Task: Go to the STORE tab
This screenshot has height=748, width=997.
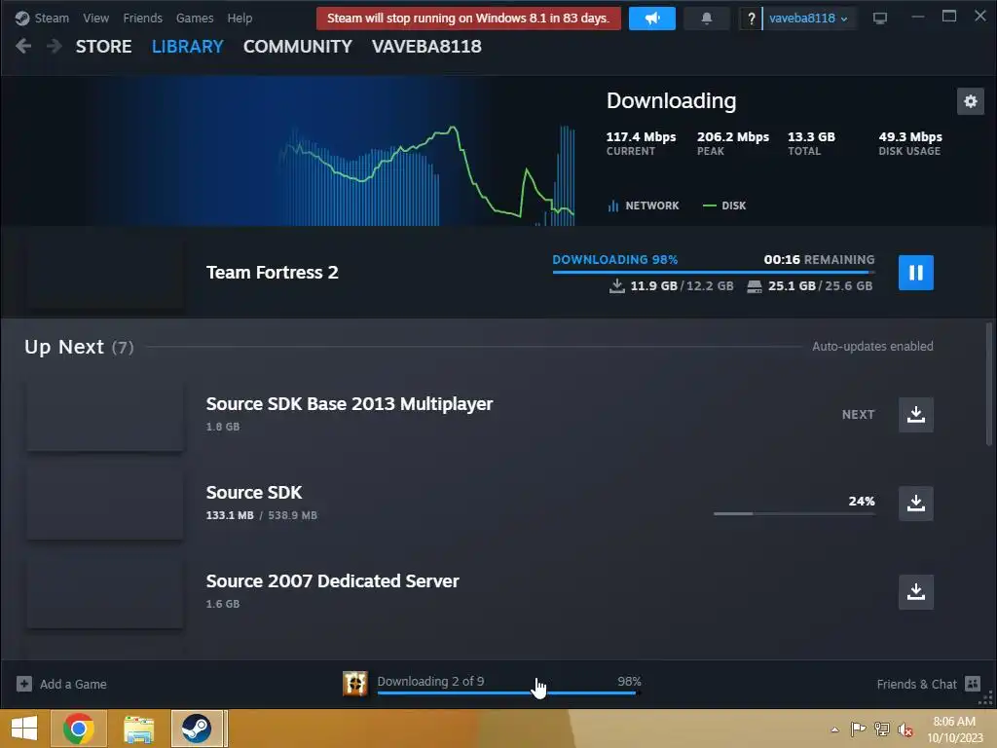Action: (103, 47)
